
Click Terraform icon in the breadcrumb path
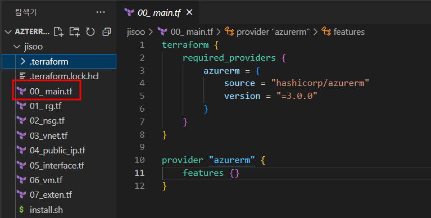(x=162, y=31)
